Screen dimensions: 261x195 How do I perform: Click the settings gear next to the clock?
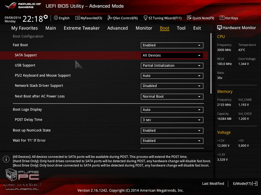[x=46, y=17]
